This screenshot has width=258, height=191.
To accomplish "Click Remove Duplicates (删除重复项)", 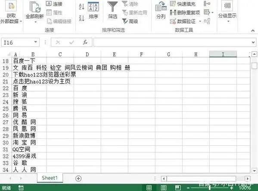I will pos(185,13).
